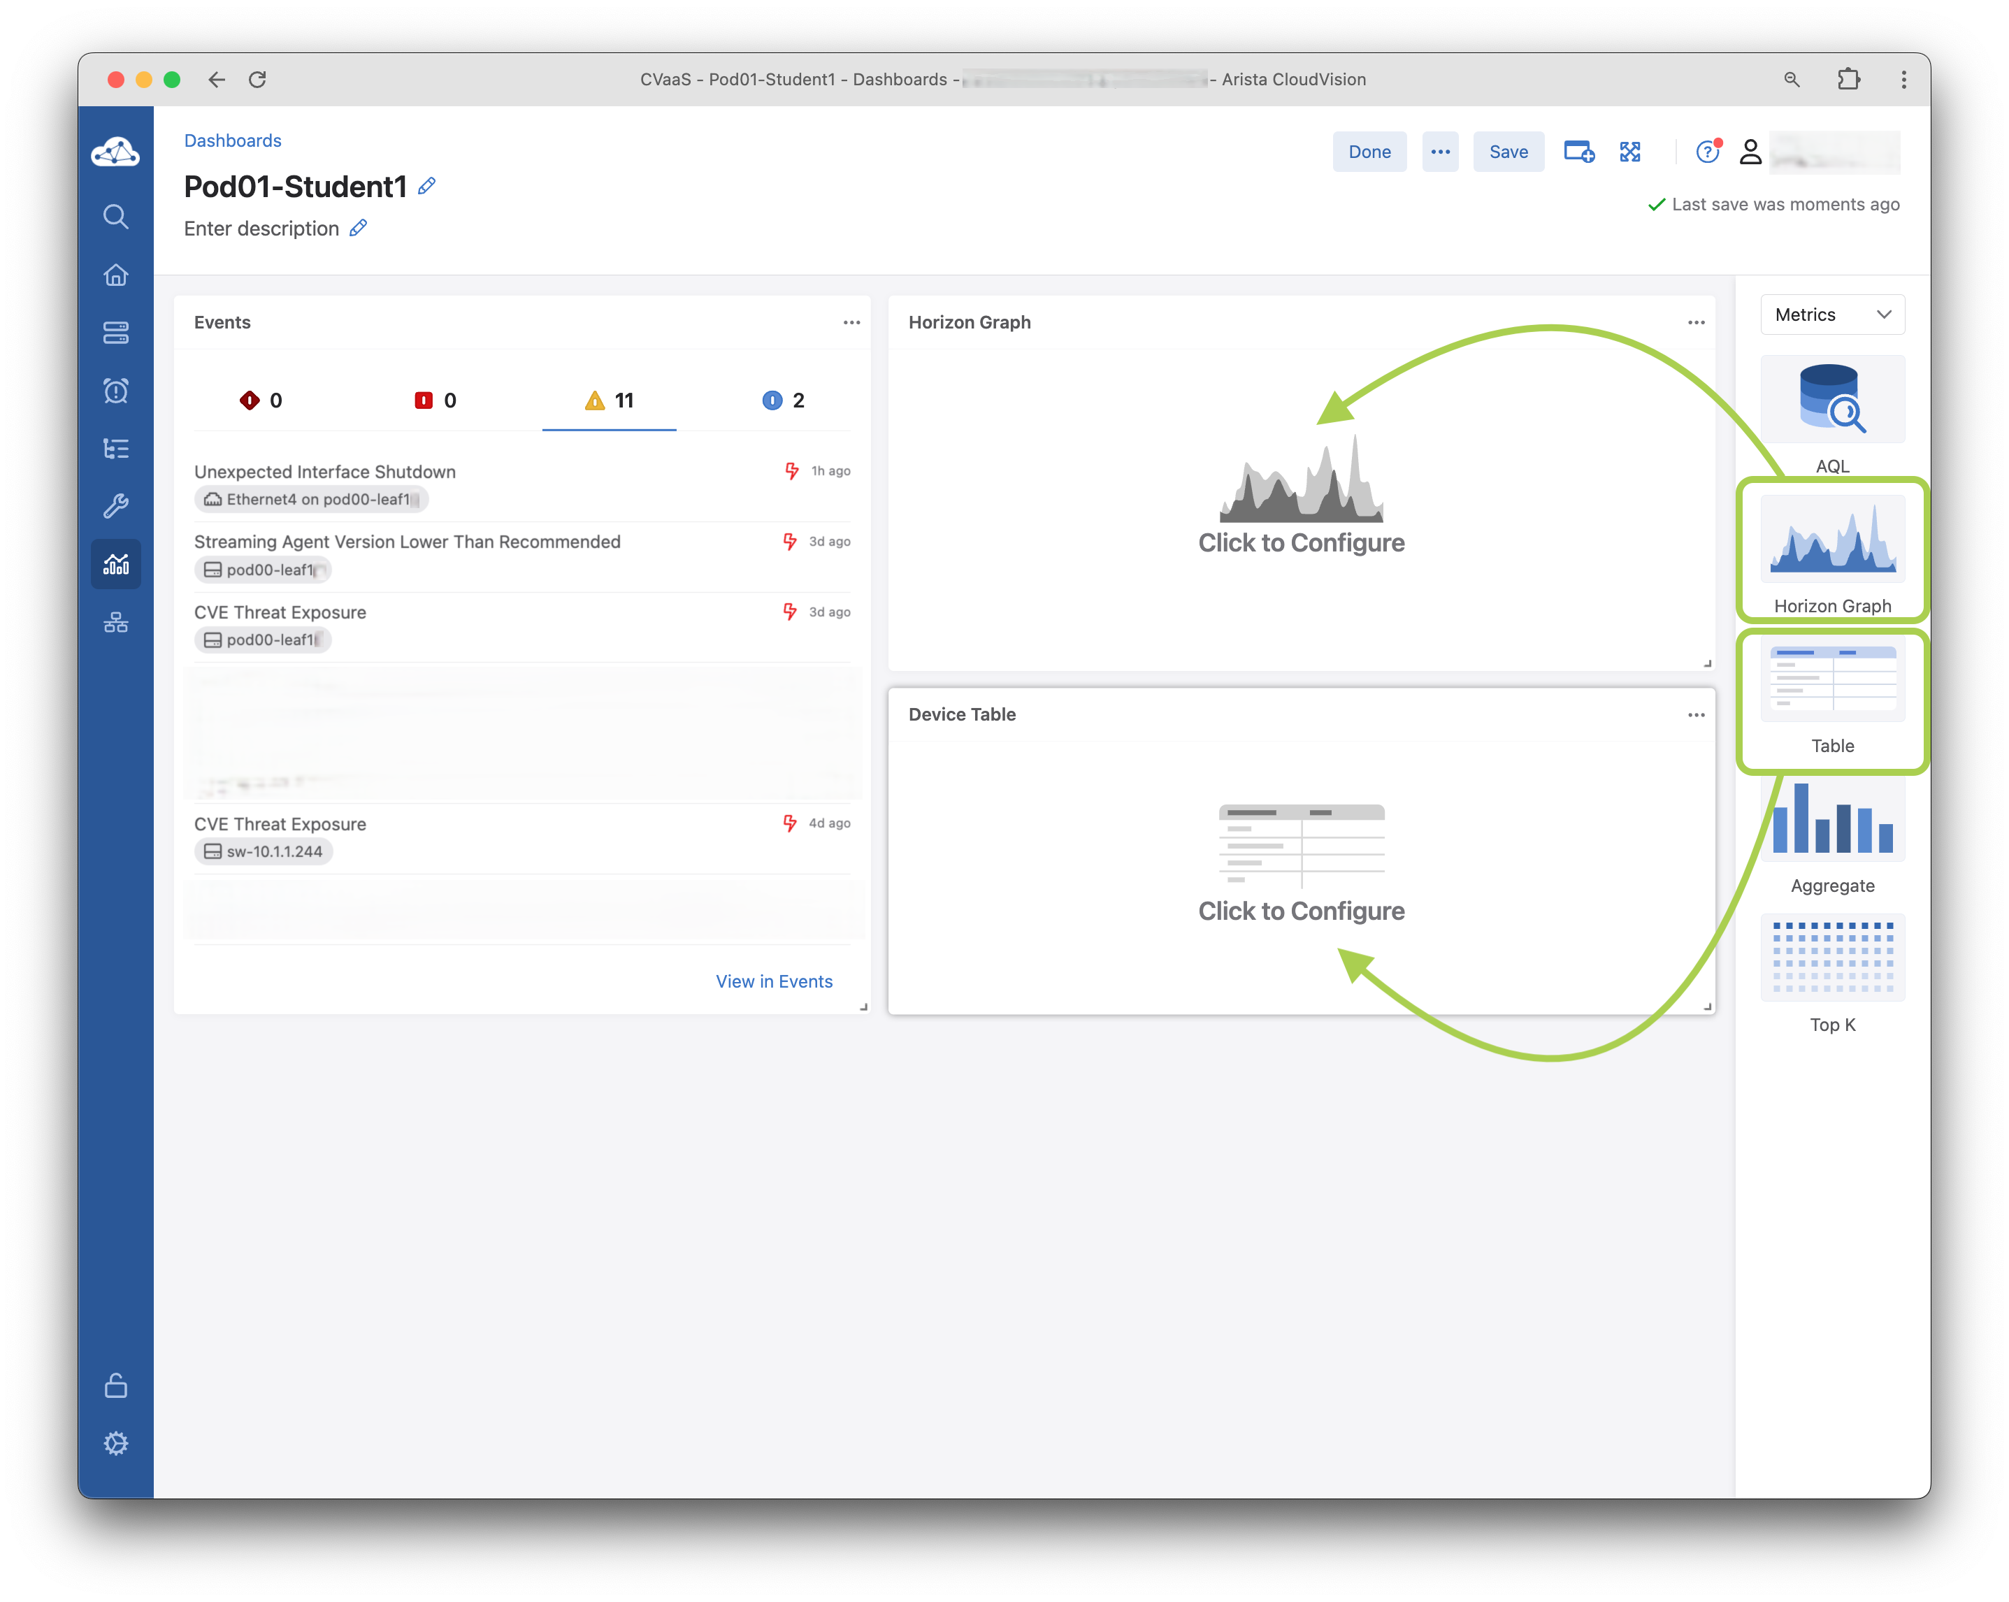
Task: Open the Devices icon in the sidebar
Action: coord(115,333)
